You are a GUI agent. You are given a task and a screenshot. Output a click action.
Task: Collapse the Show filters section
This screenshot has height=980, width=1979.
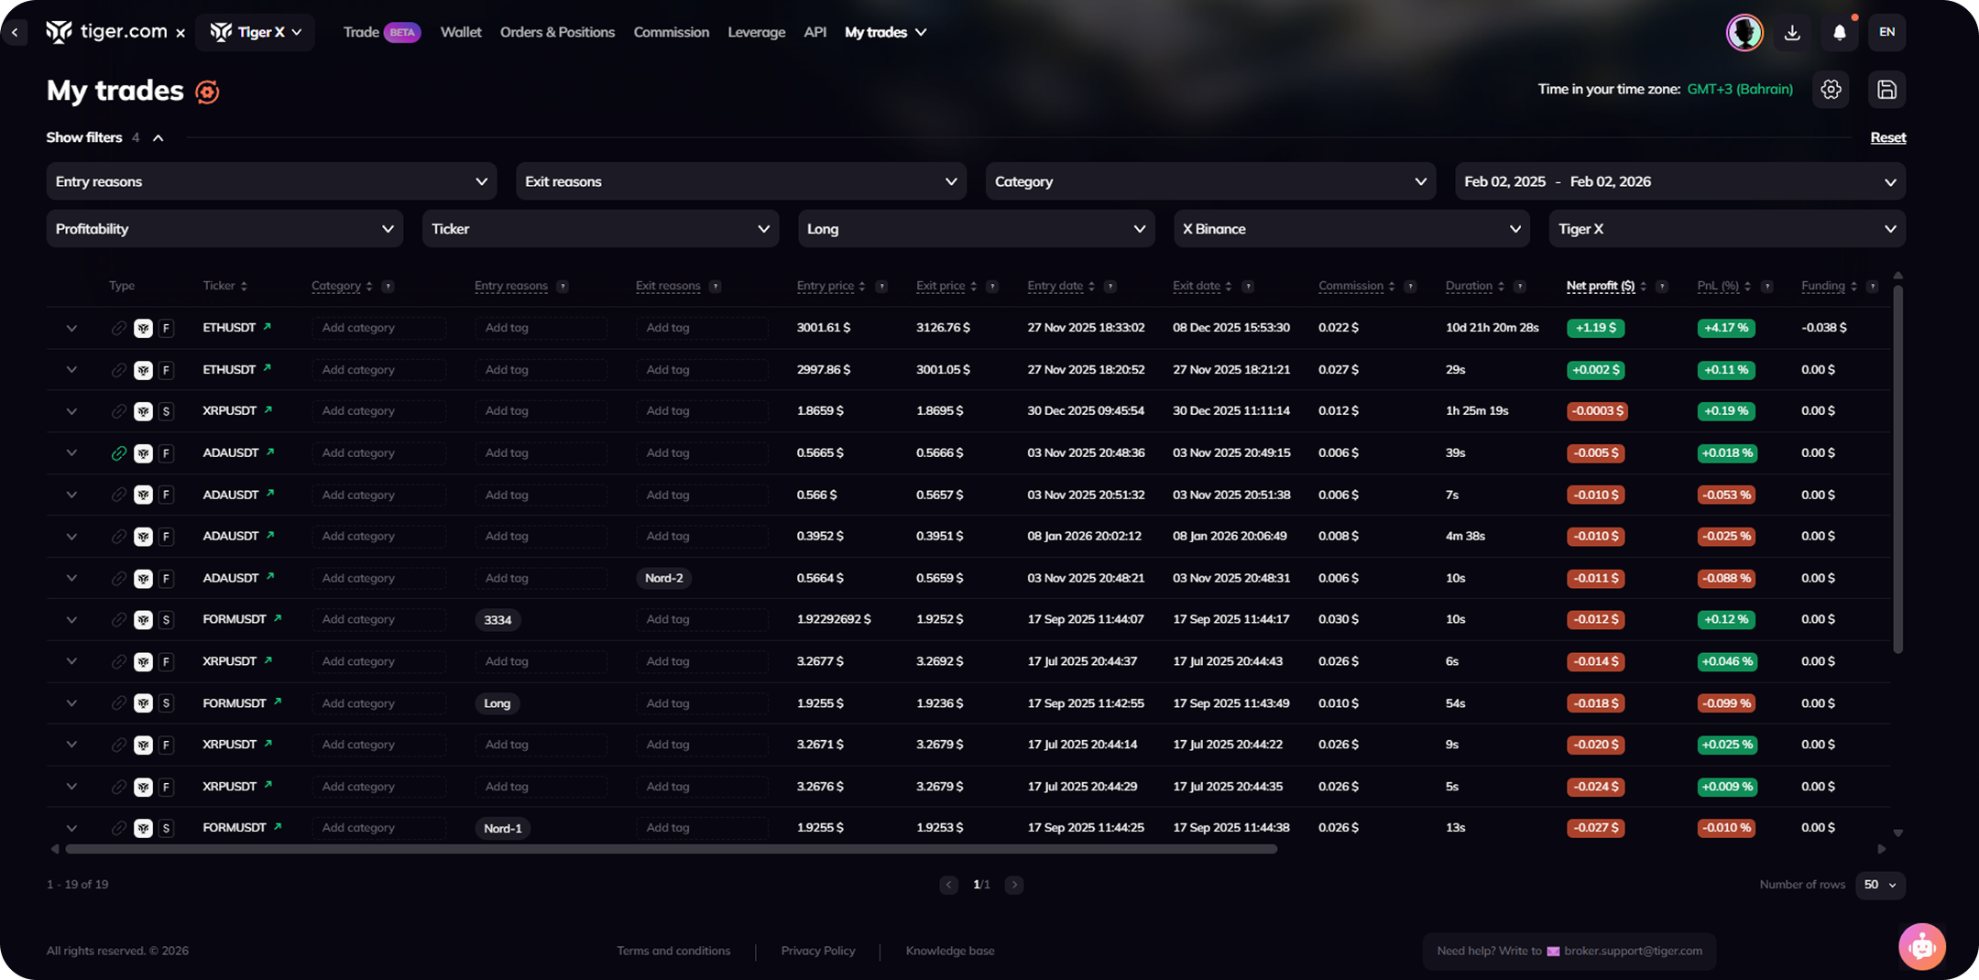pos(158,138)
